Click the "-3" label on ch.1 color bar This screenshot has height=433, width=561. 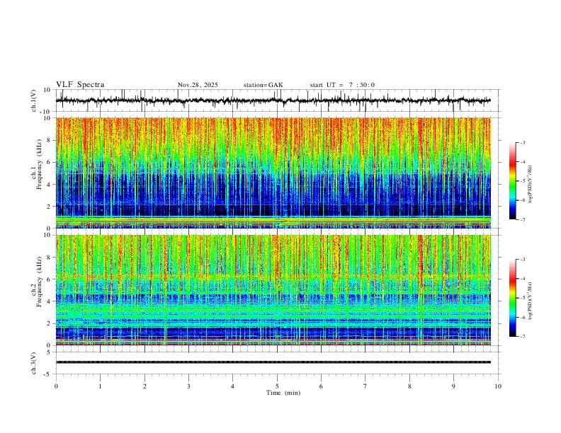[x=523, y=142]
